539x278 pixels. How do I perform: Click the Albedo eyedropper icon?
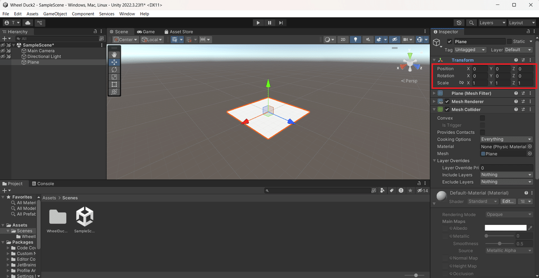point(530,228)
